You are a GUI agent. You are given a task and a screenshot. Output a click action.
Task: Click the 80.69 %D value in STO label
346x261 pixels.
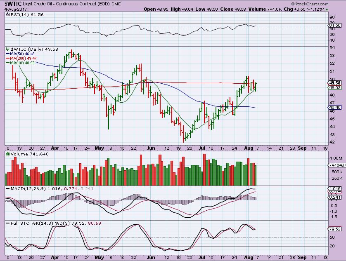click(x=95, y=223)
